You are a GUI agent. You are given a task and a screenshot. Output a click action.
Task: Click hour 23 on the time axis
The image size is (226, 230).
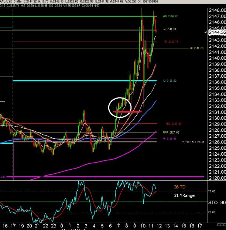tap(54, 226)
